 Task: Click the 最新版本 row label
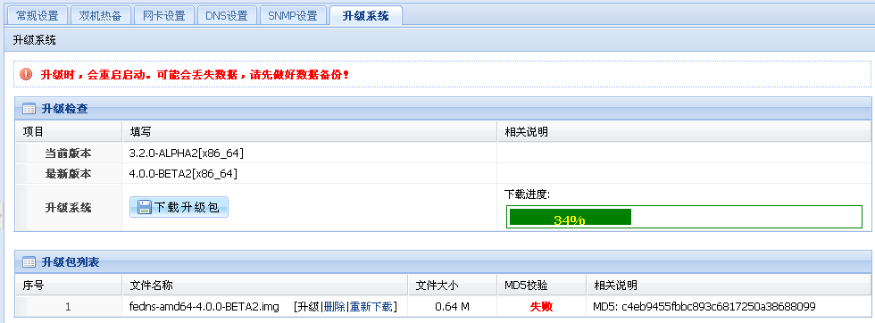68,174
